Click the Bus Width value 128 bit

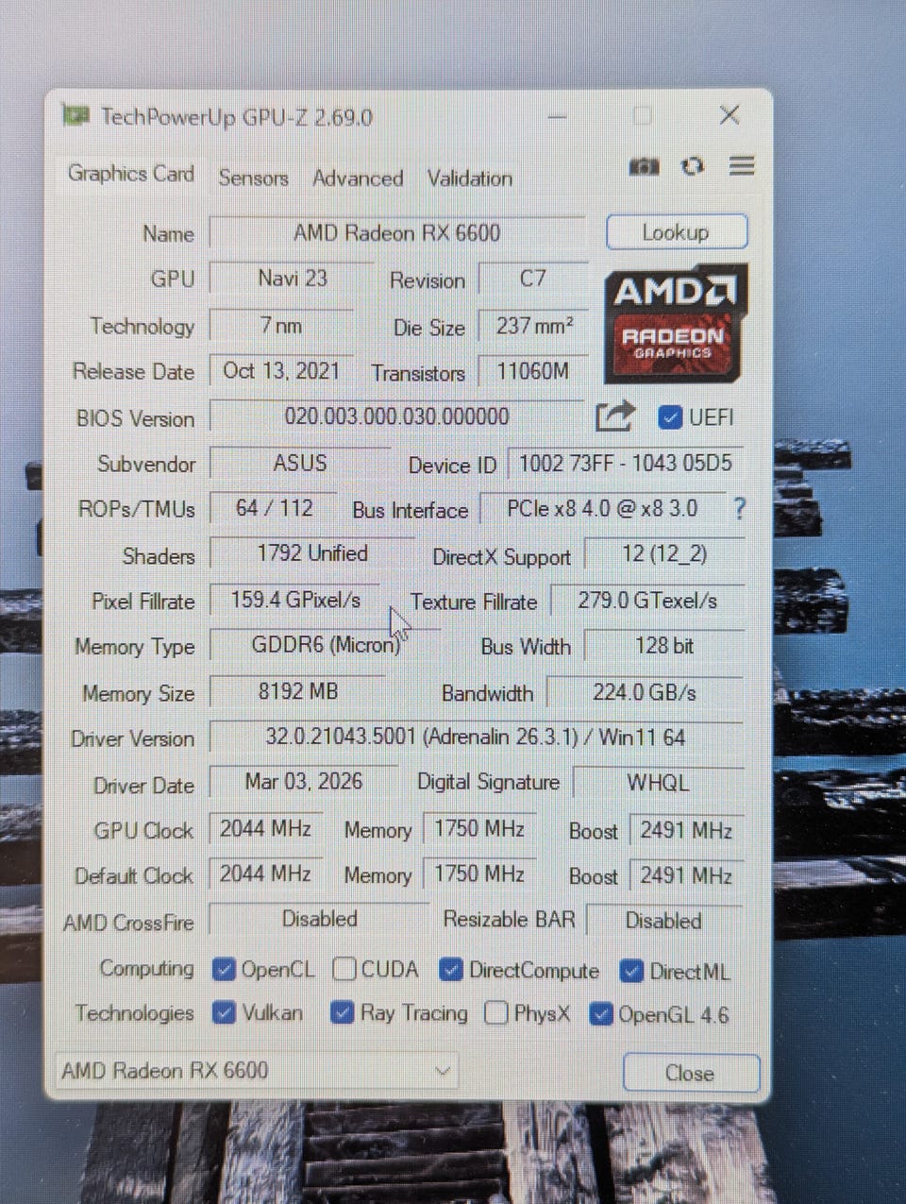point(665,646)
